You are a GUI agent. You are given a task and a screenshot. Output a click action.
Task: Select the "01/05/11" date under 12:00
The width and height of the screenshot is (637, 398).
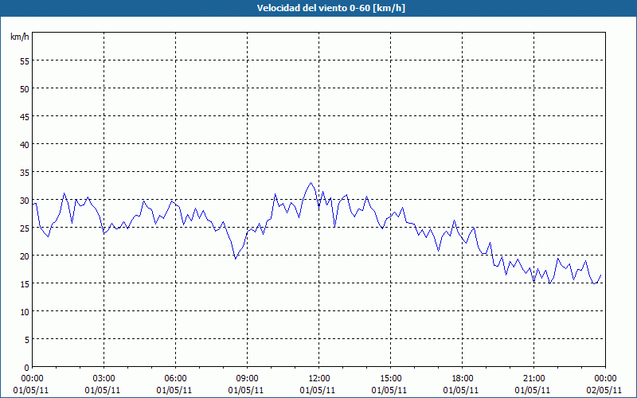318,390
